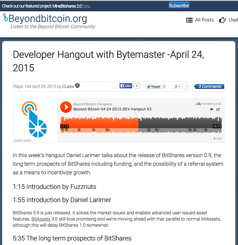This screenshot has height=245, width=238.
Task: Click heading 1:15 Introduction by Fuzznuts
Action: (x=54, y=187)
